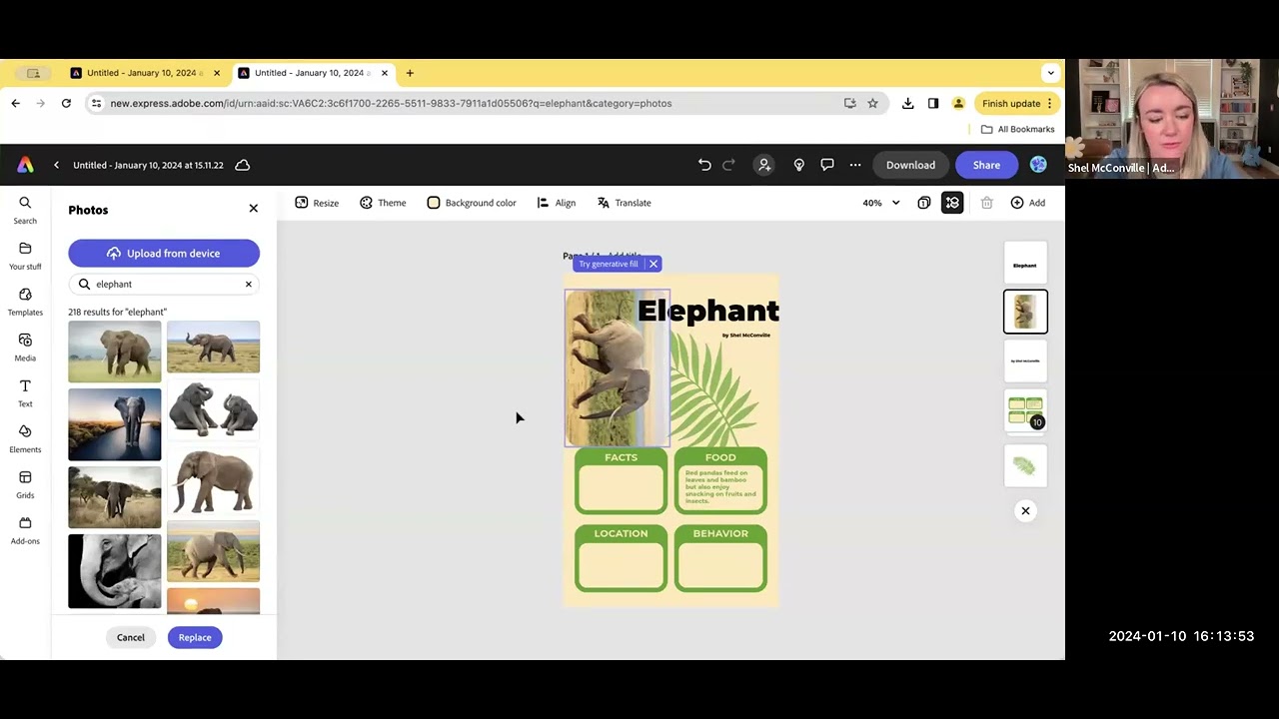
Task: Open the Elements panel
Action: click(25, 439)
